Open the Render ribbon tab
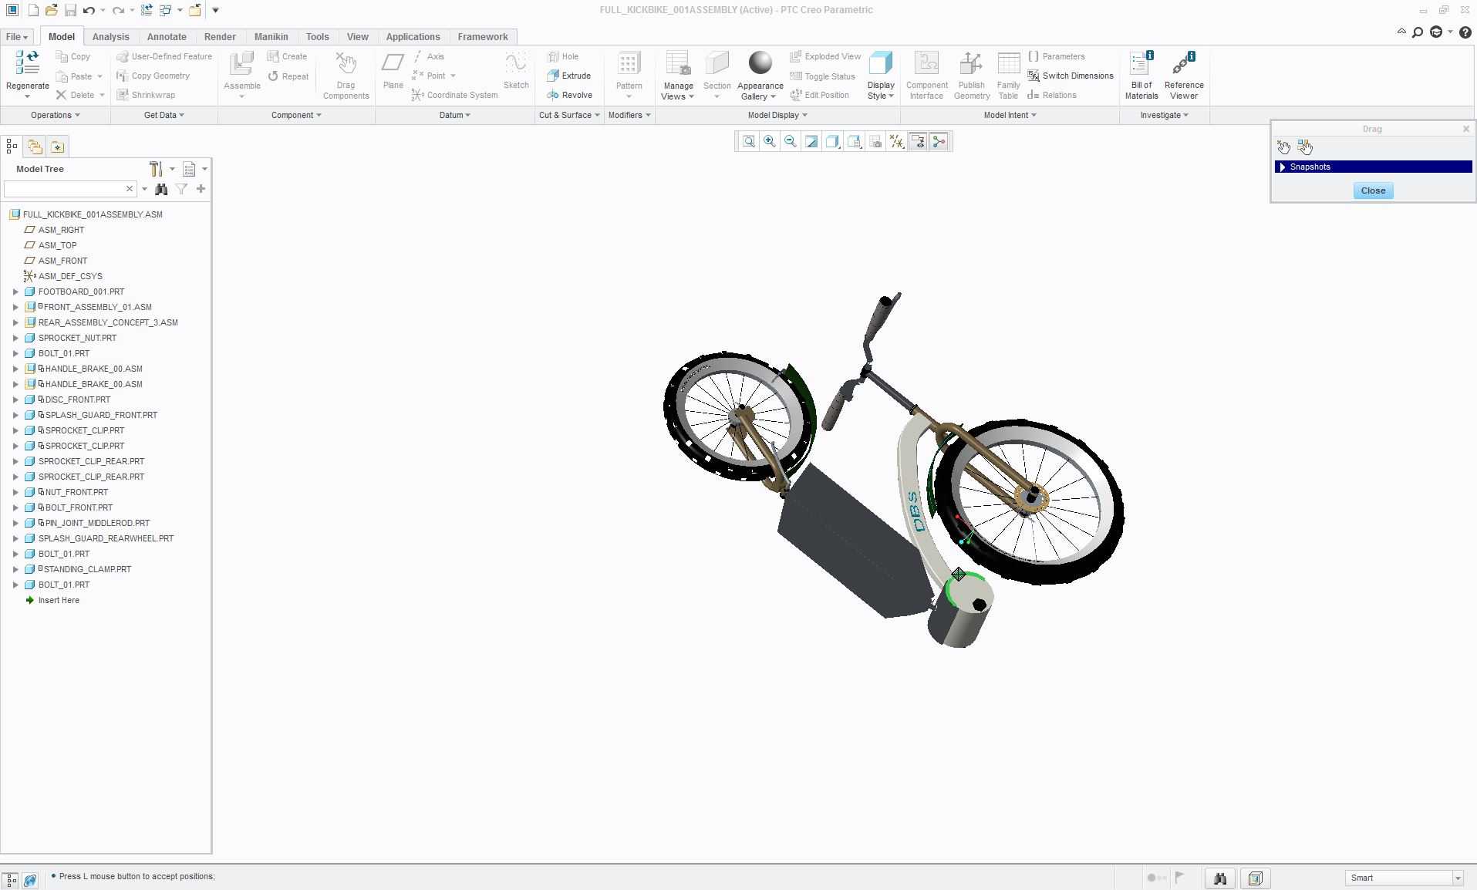The height and width of the screenshot is (890, 1477). [x=220, y=36]
